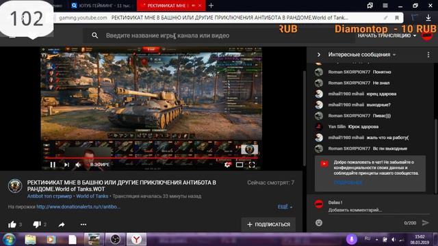Send chat message arrow icon
This screenshot has width=438, height=246.
[425, 223]
